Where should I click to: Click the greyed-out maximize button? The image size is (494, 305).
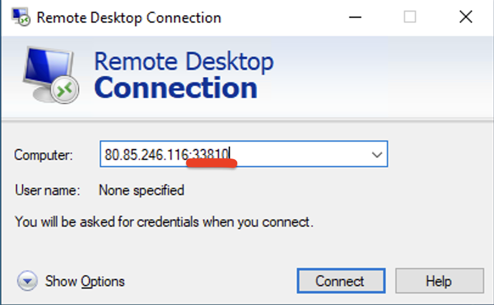(410, 17)
